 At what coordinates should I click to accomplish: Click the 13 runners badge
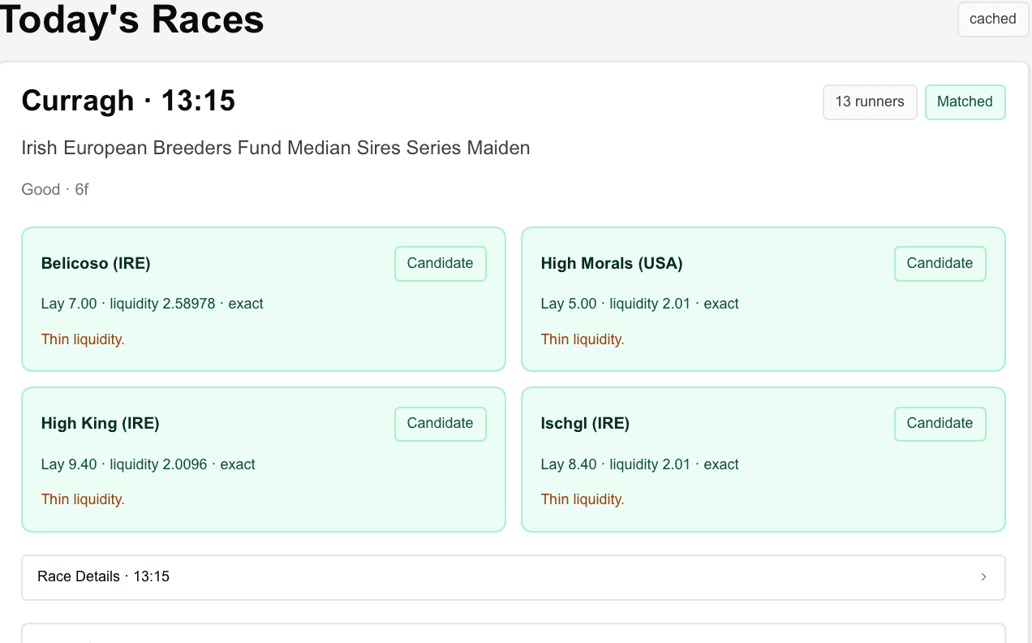click(870, 101)
